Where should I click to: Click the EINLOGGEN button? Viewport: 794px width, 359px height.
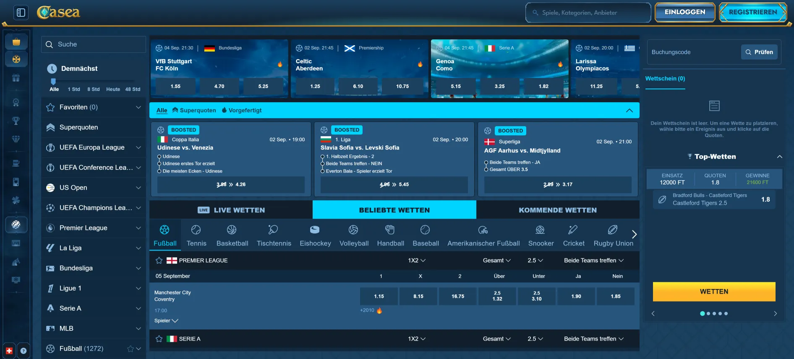tap(685, 12)
